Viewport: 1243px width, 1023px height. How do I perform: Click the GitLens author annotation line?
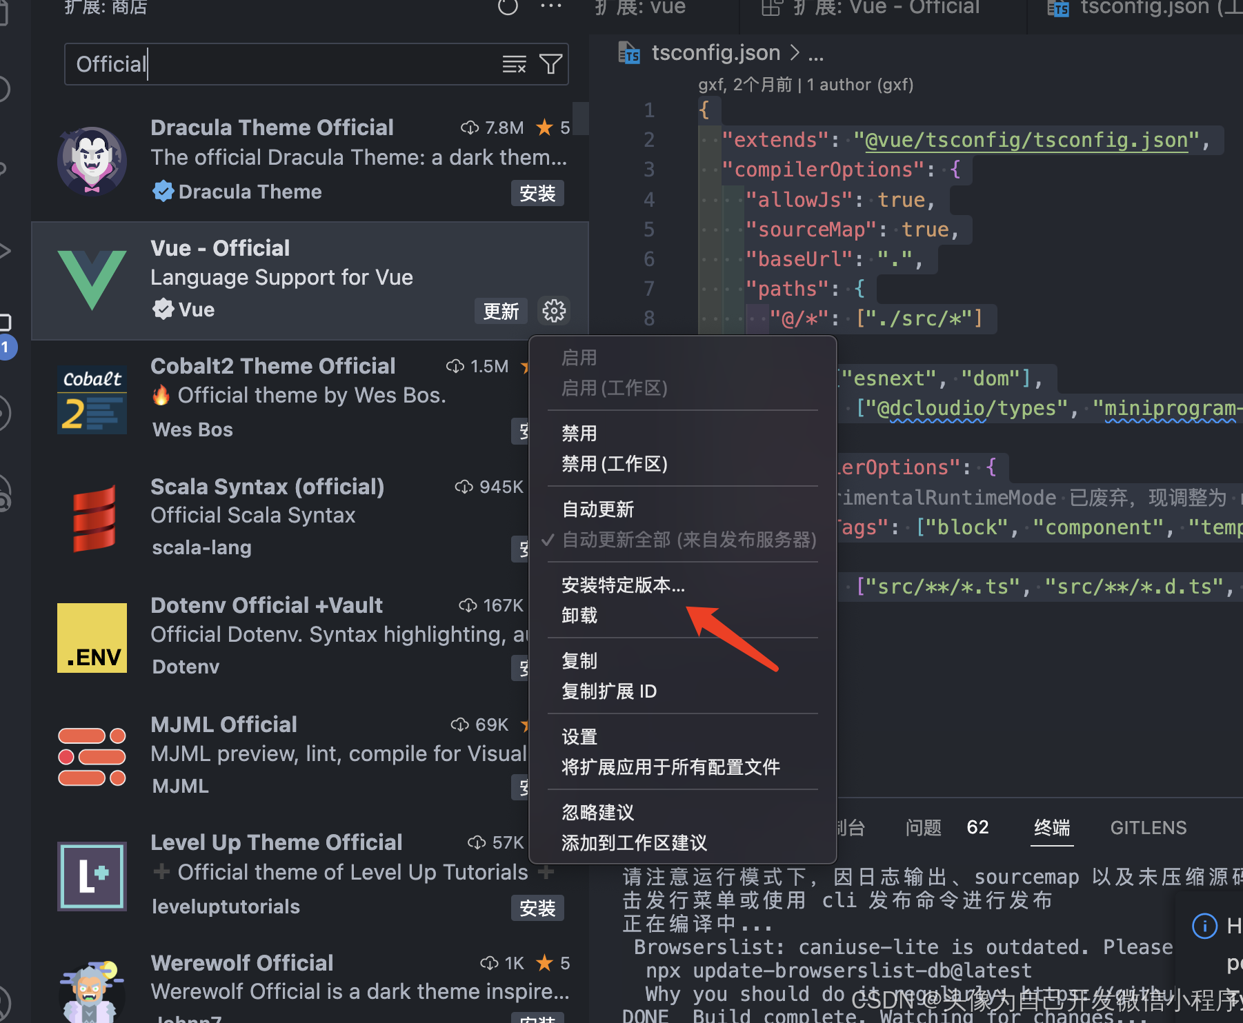click(806, 85)
